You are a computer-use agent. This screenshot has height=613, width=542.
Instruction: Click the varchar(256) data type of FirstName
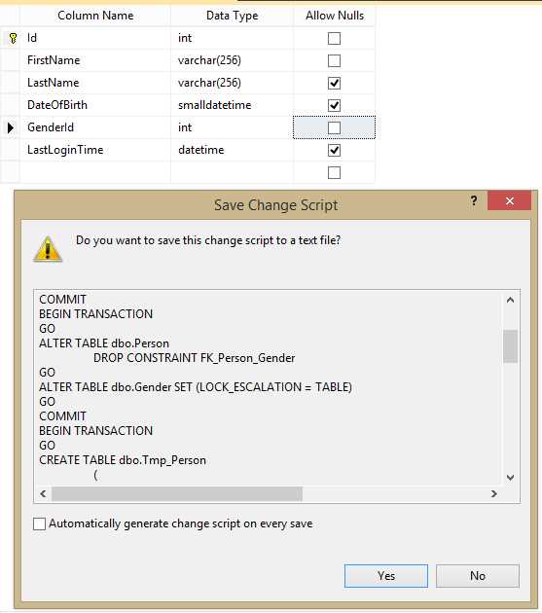[x=233, y=60]
